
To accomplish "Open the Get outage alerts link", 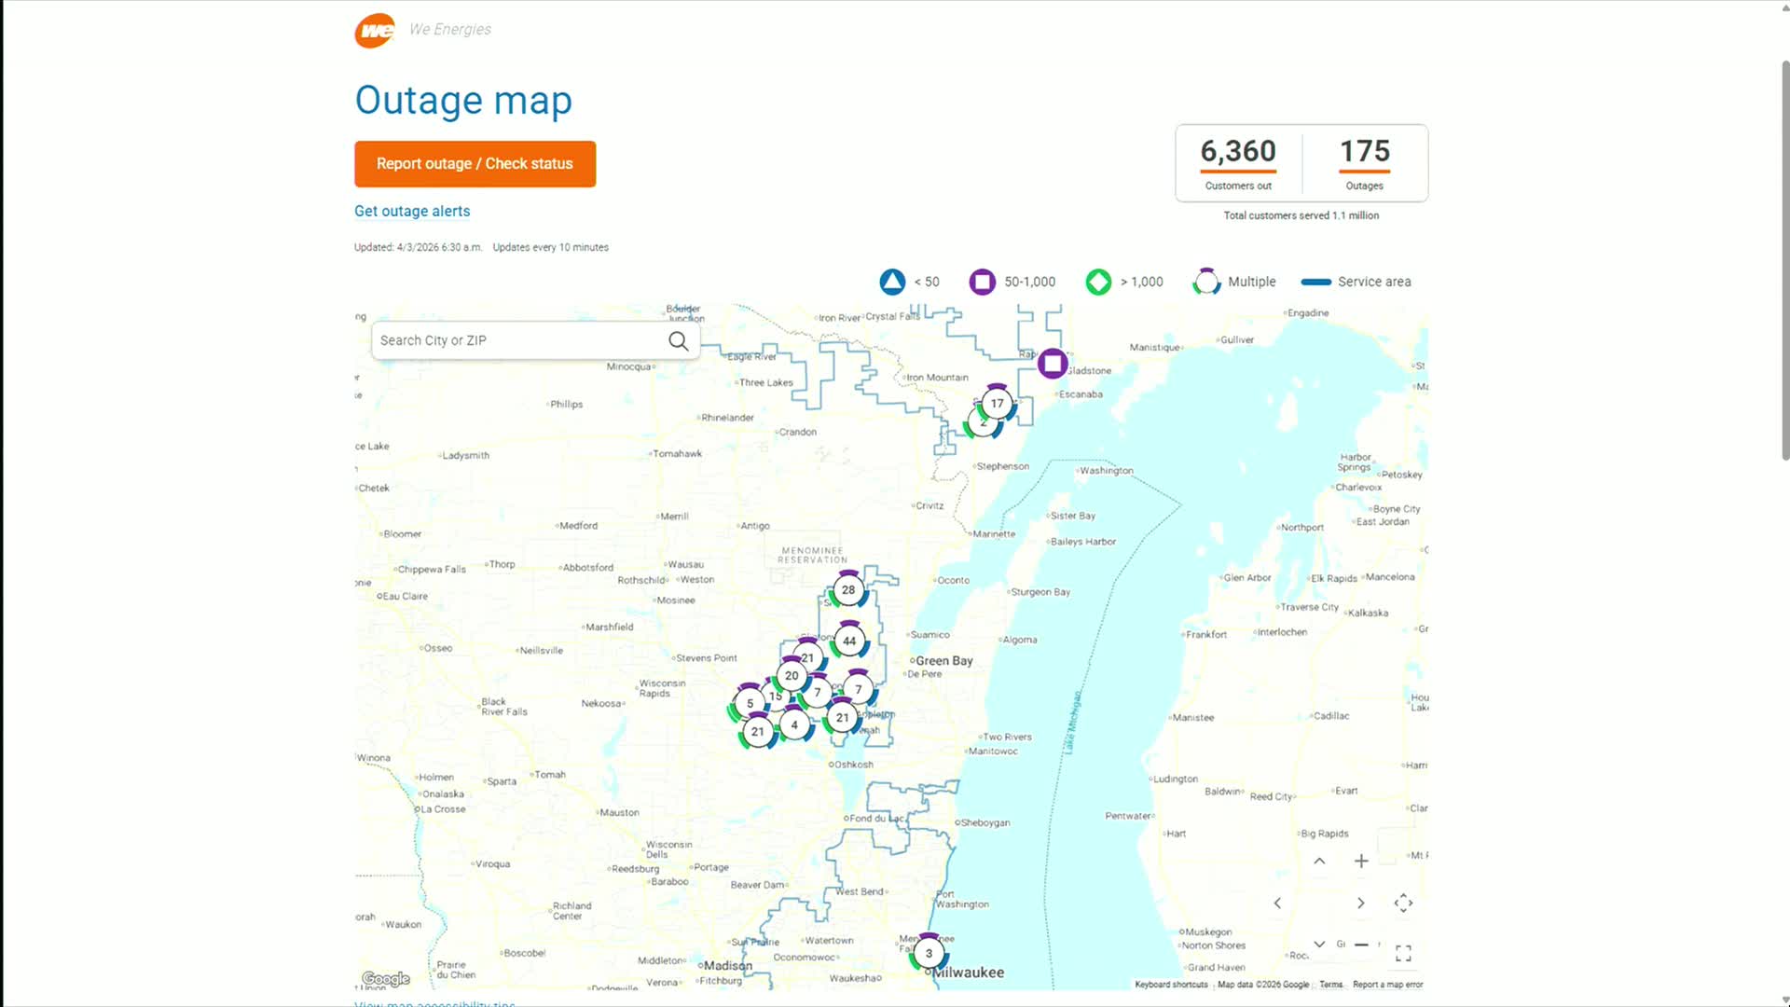I will pos(412,212).
